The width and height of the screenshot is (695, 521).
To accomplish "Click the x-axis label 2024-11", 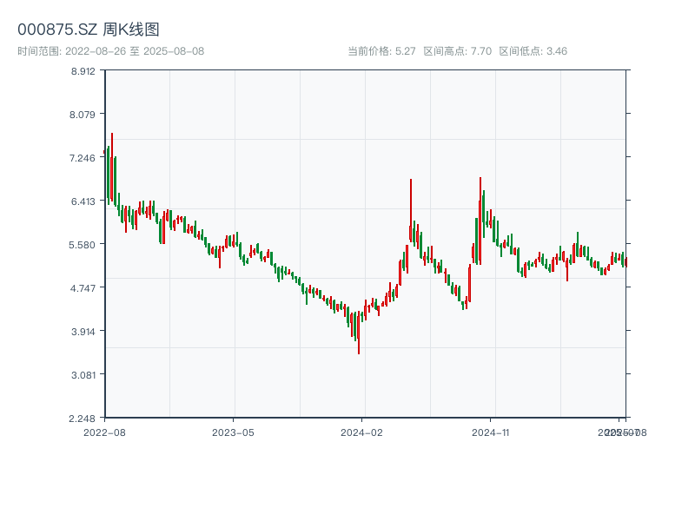I will click(490, 432).
